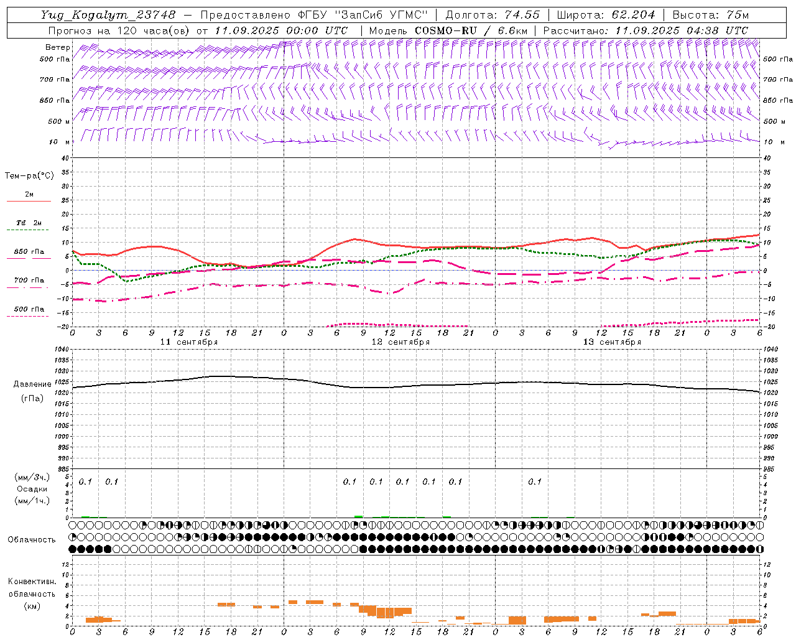Click the 10 м wind level label on left

tap(60, 142)
